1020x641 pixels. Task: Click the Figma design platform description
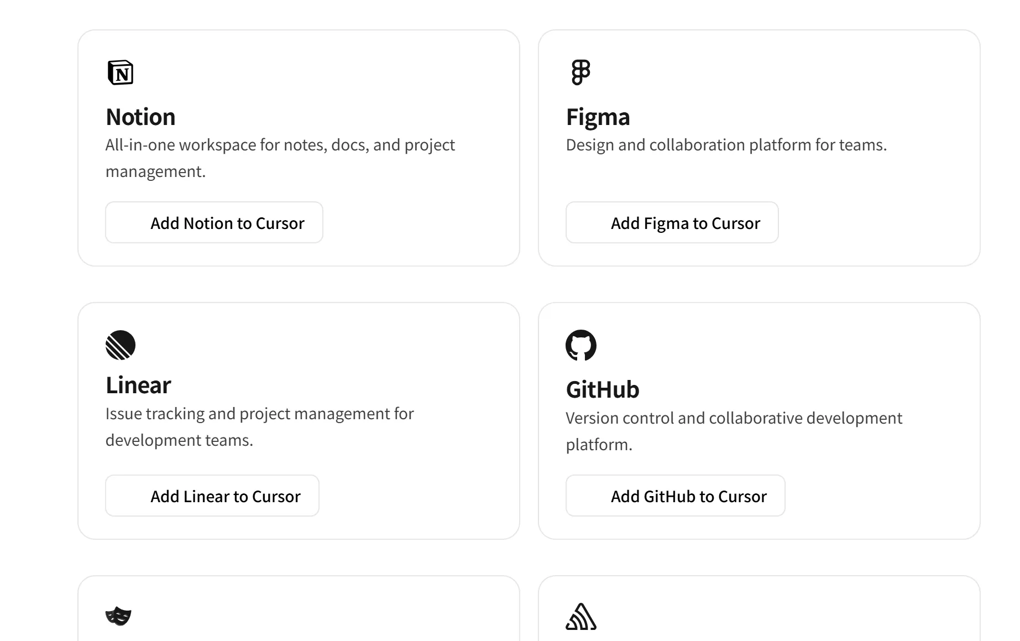coord(726,145)
